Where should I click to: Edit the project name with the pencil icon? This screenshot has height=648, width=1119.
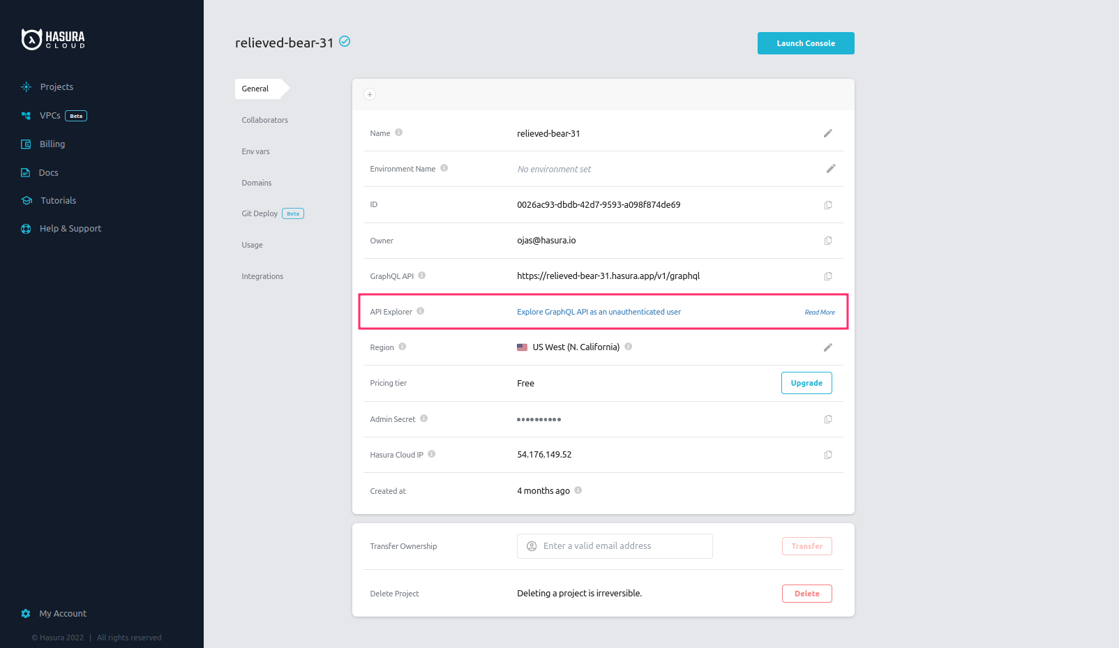828,133
